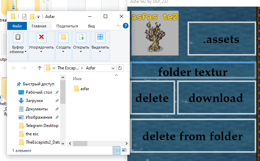Click the Создать ribbon group

[x=63, y=46]
